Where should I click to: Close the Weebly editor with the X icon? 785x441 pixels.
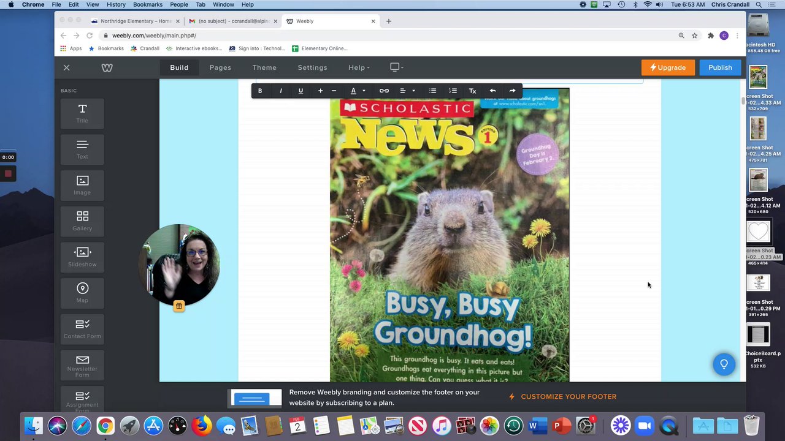(66, 67)
